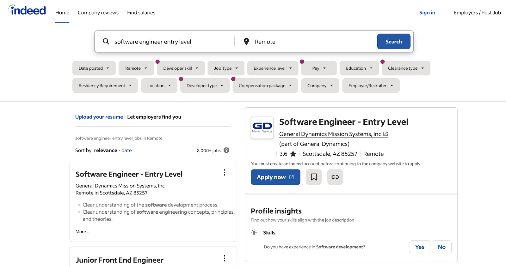The height and width of the screenshot is (267, 506).
Task: Open Find salaries page
Action: pos(141,13)
